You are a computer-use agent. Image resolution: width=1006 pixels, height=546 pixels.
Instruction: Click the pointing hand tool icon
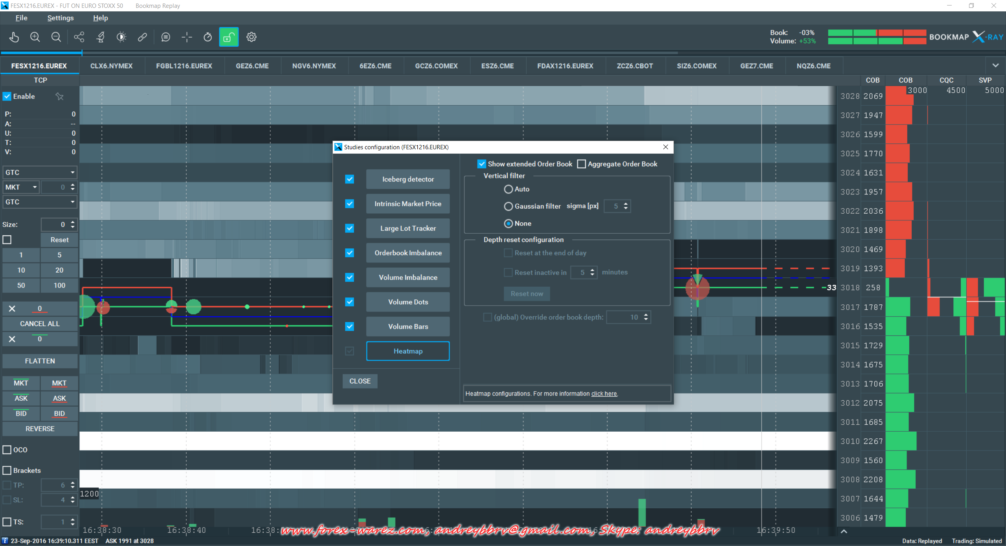14,37
